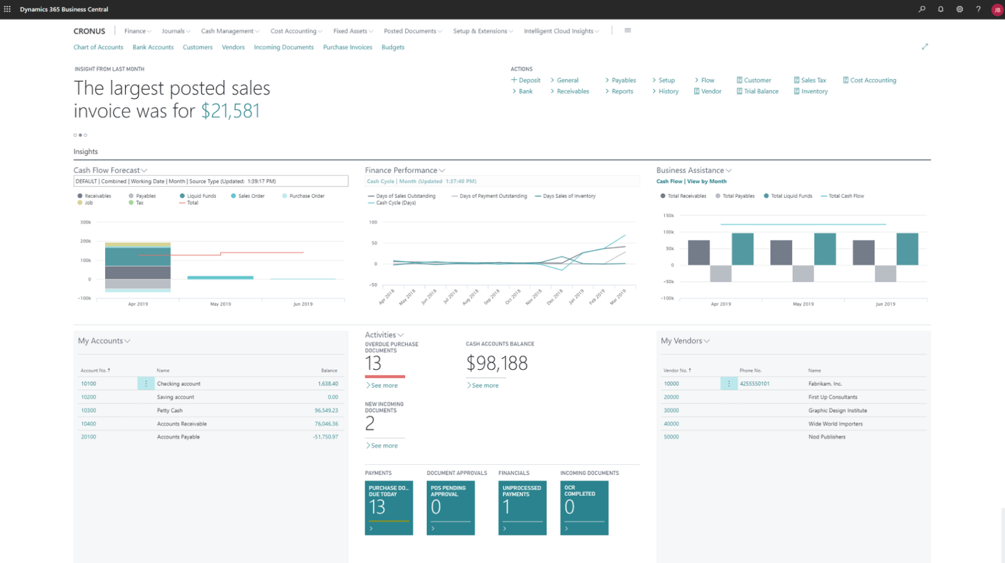Select Bank Accounts in the navigation bar
Screen dimensions: 1005x563
153,47
